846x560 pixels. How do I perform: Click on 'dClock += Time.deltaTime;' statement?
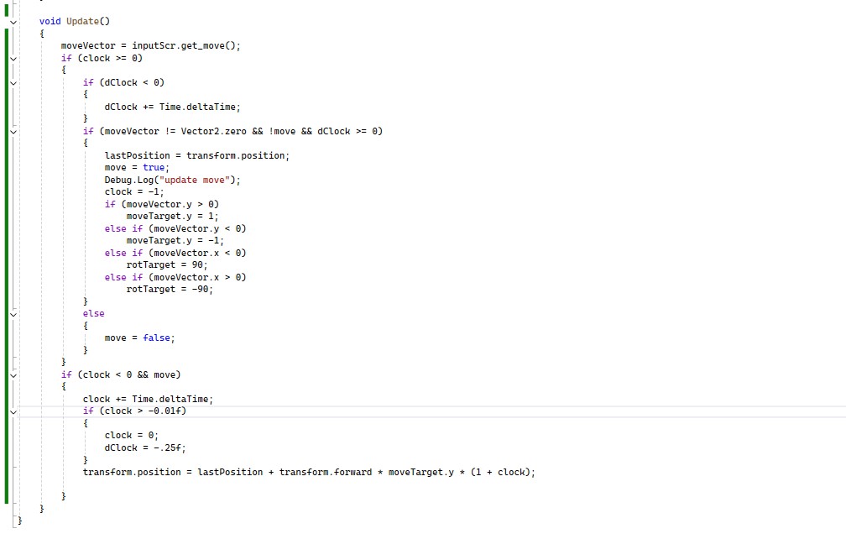[x=172, y=107]
